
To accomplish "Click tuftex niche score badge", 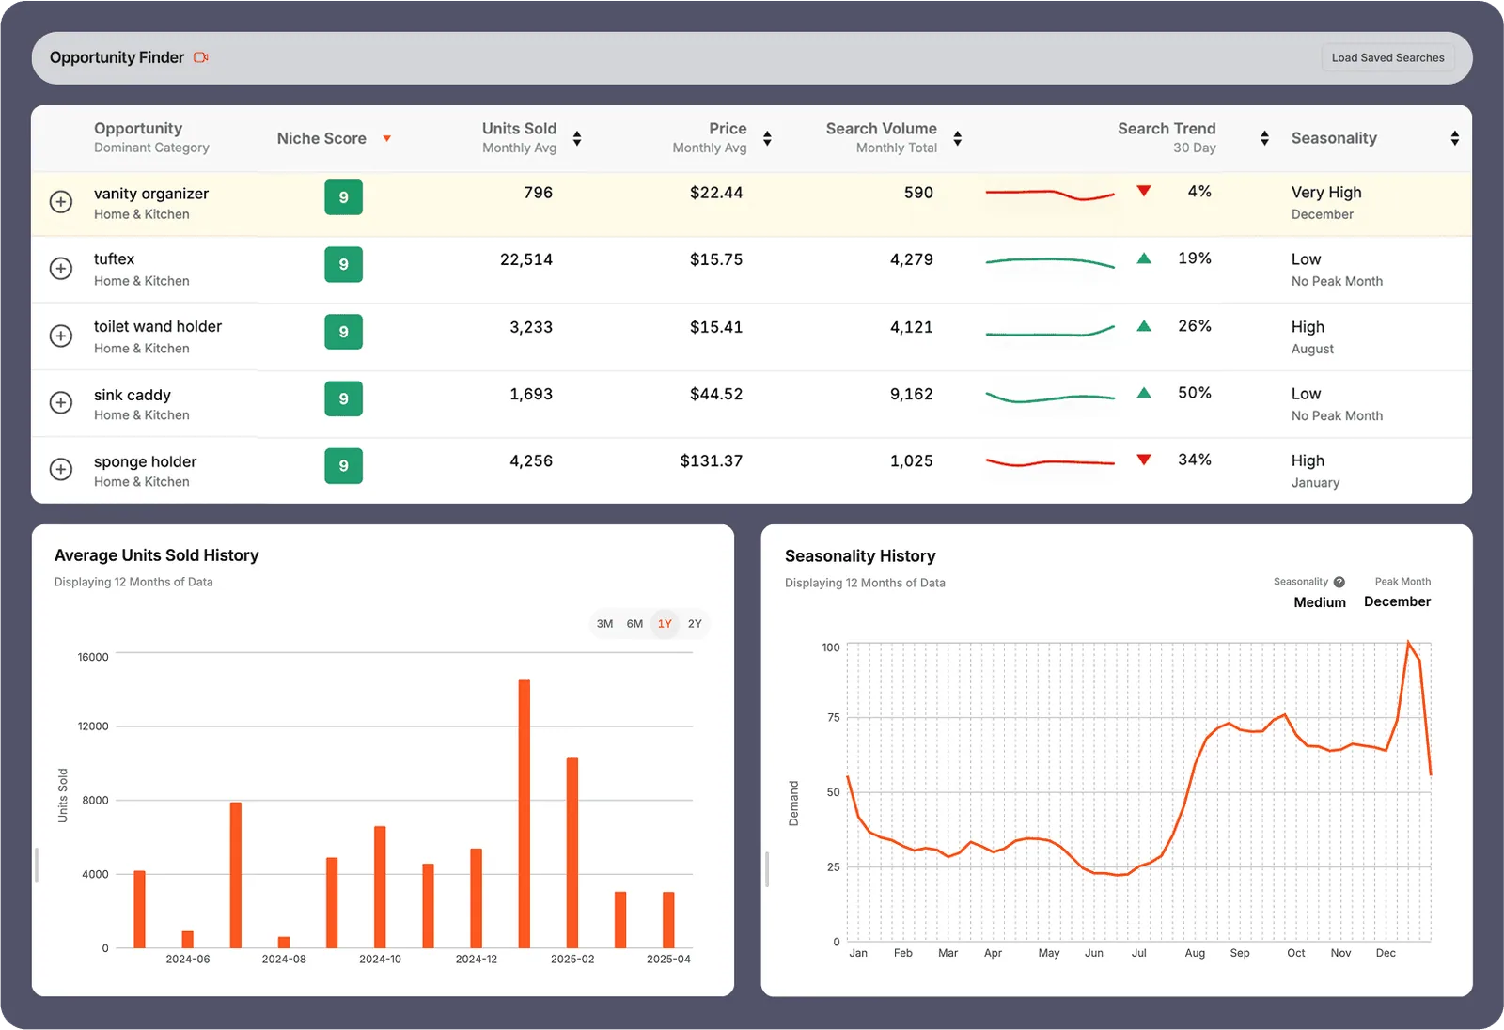I will (343, 264).
